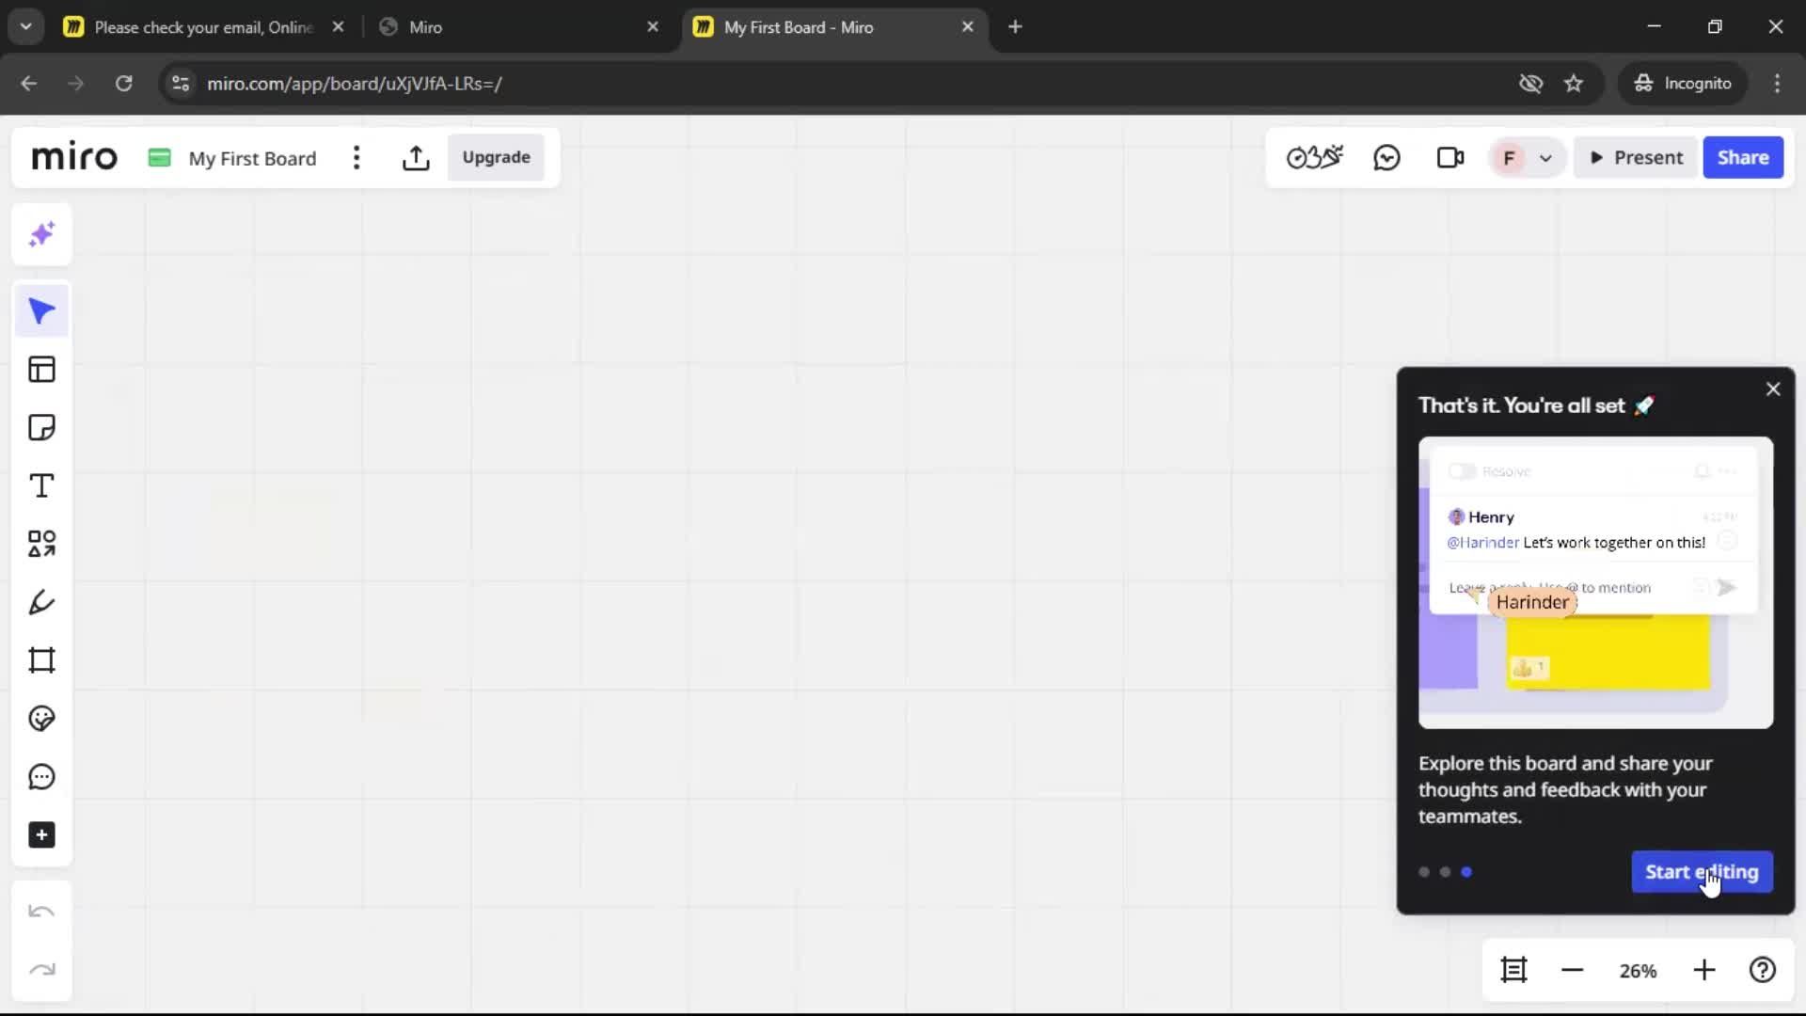Open Miro AI sparkle tool

[x=41, y=234]
